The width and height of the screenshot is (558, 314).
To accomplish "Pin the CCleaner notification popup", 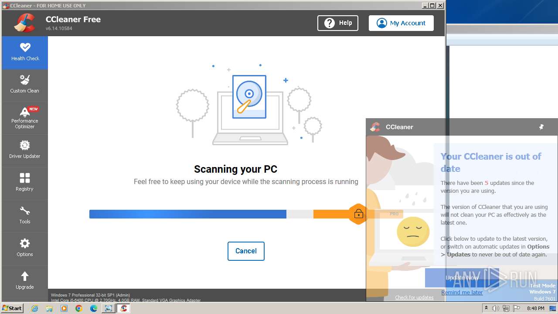I will [x=541, y=127].
